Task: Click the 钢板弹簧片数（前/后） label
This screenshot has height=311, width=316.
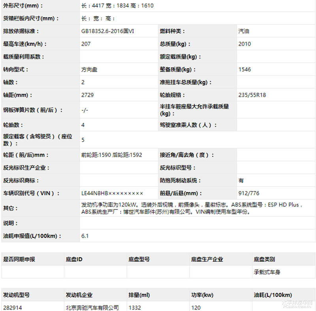Action: coord(33,110)
